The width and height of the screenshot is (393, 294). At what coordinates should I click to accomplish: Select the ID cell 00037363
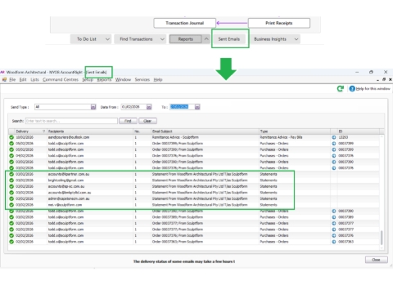coord(346,242)
